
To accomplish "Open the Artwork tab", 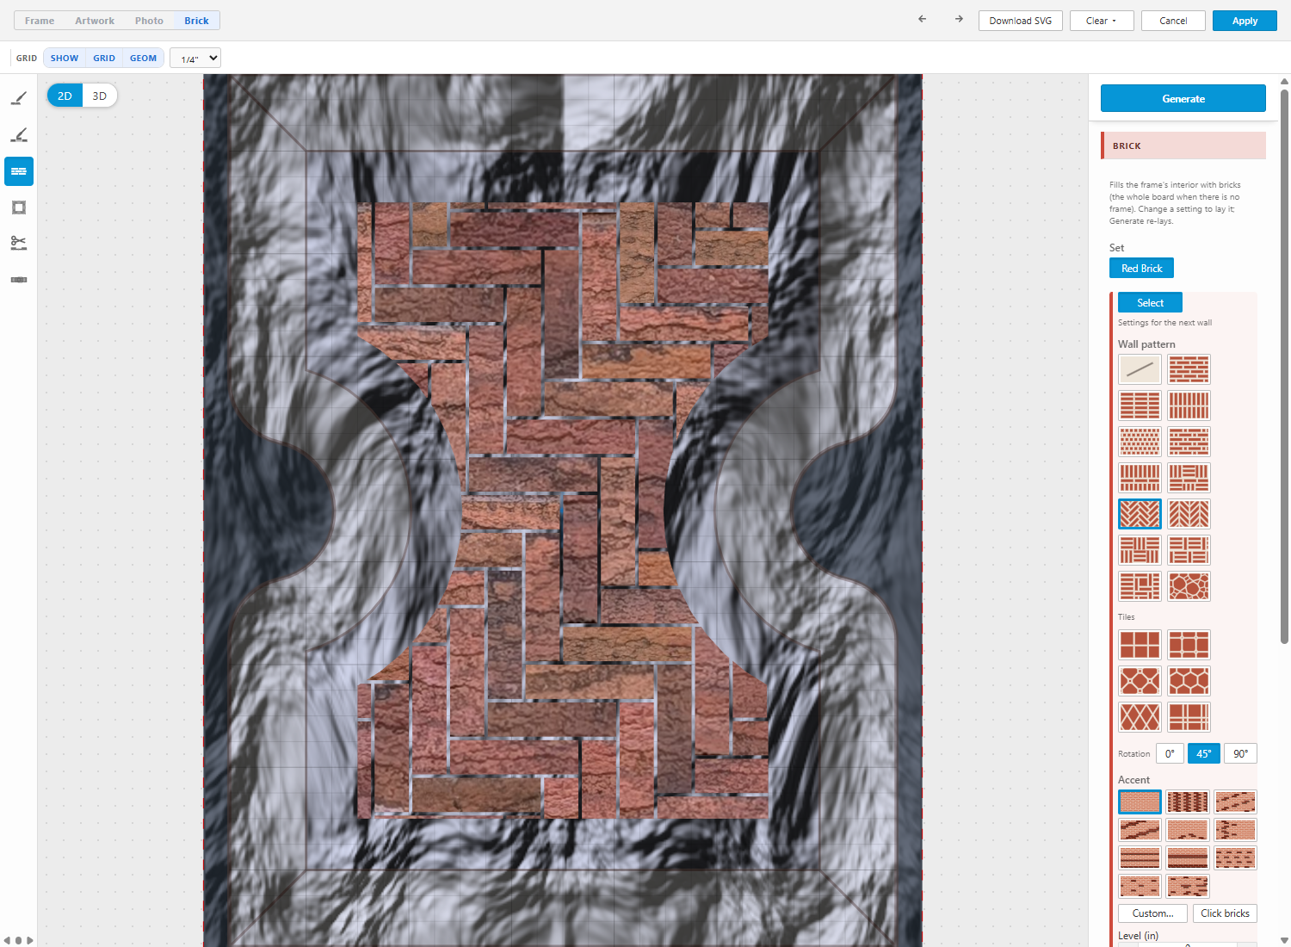I will coord(95,21).
